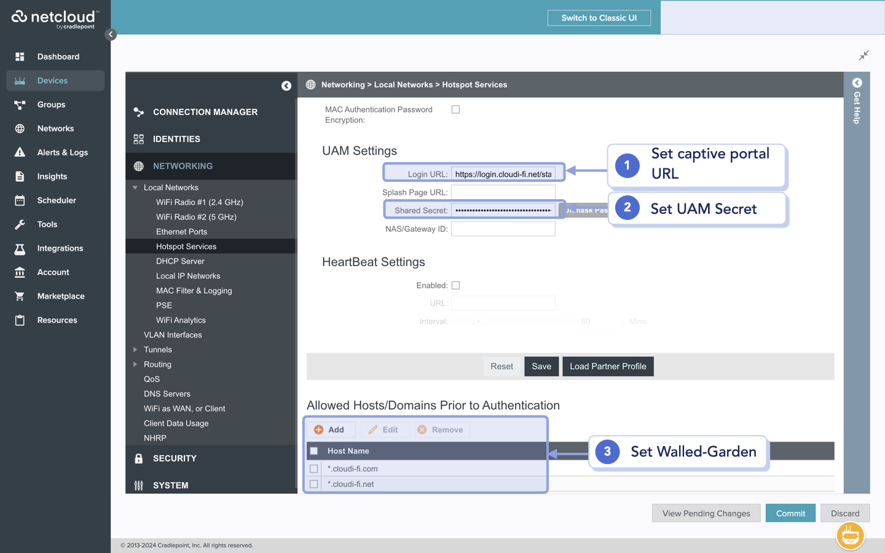The height and width of the screenshot is (553, 885).
Task: Click View Pending Changes
Action: pos(706,513)
